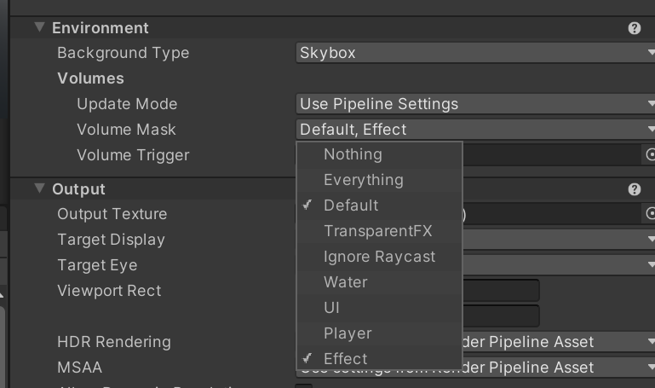The image size is (655, 388).
Task: Open the Output section help icon
Action: coord(634,189)
